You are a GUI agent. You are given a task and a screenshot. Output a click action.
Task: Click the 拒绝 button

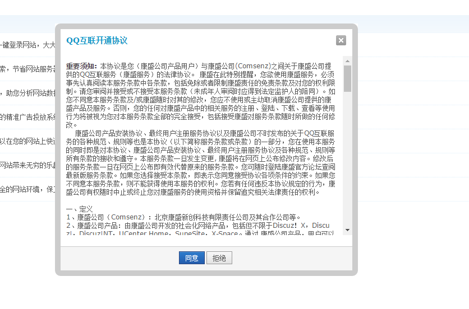[219, 258]
